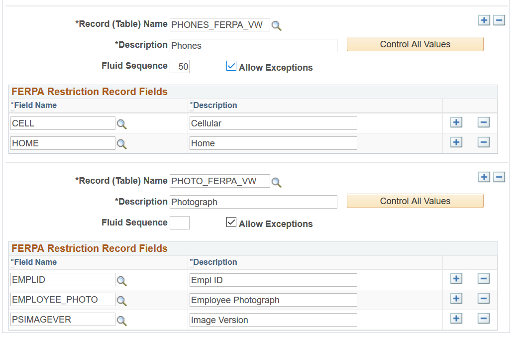The width and height of the screenshot is (517, 337).
Task: Sort by the Field Name column header
Action: point(35,106)
